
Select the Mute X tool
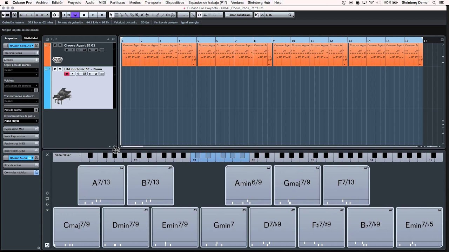142,15
